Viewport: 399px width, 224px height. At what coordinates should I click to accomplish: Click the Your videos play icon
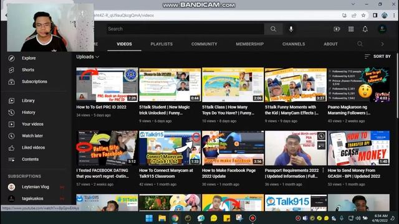(11, 124)
